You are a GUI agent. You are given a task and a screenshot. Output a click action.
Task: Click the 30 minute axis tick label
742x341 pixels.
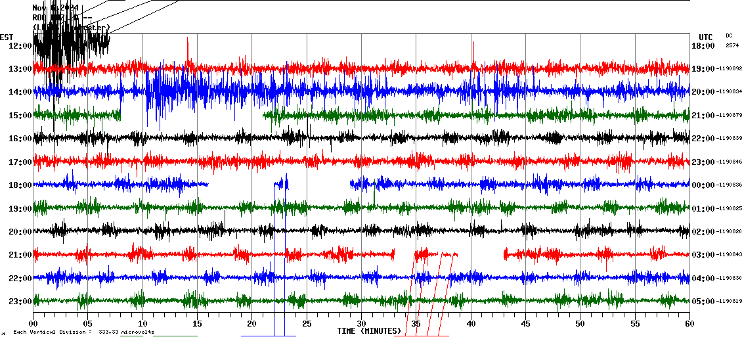pos(361,323)
